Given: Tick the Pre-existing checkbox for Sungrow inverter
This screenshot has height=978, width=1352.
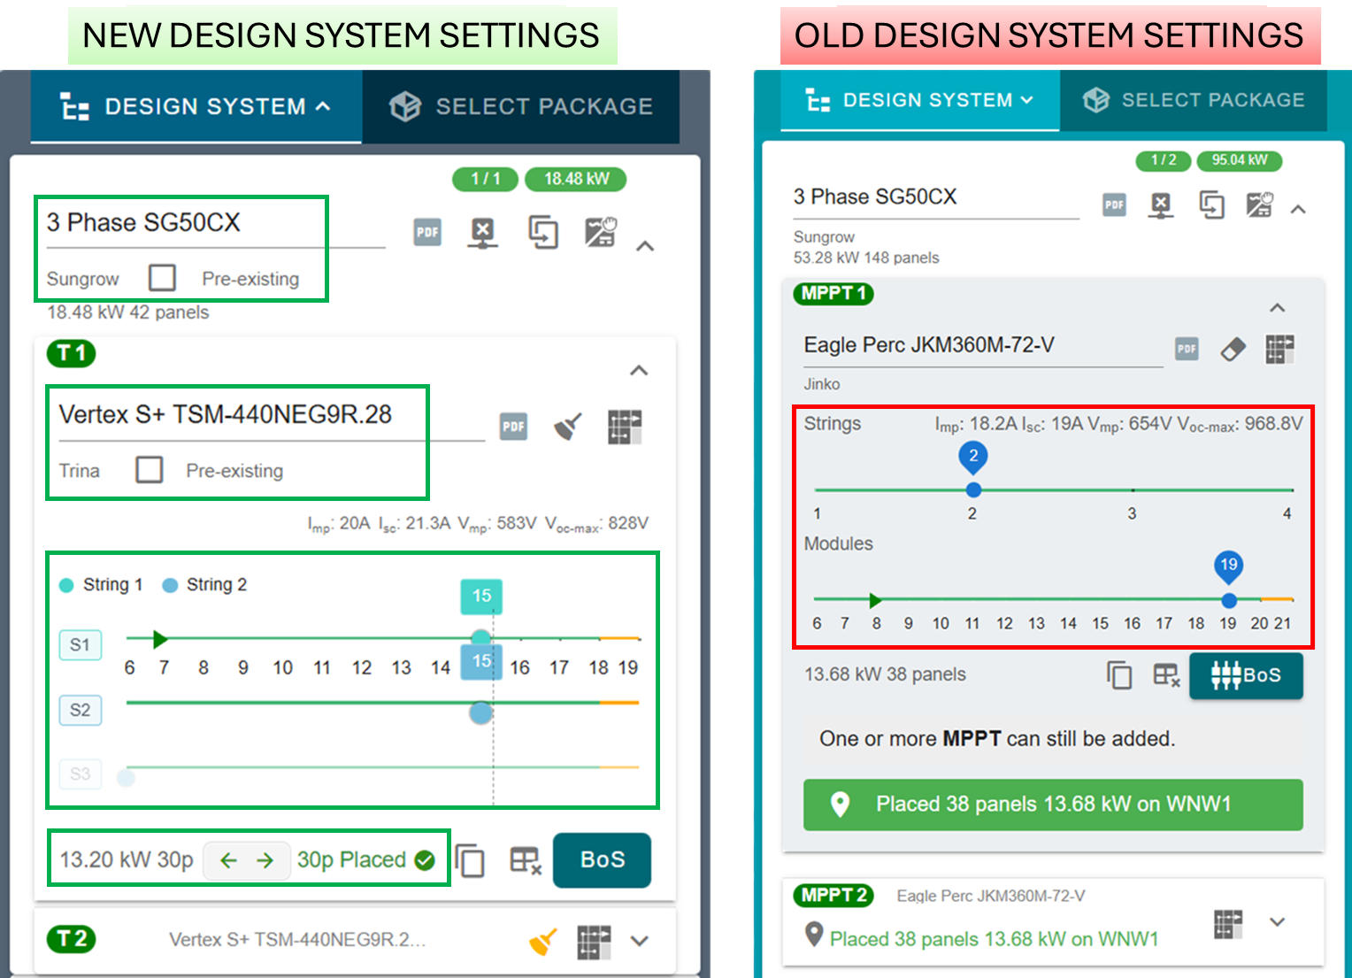Looking at the screenshot, I should (162, 278).
